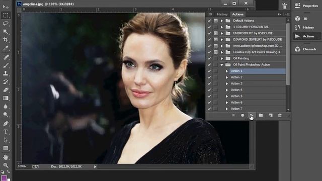Viewport: 322px width, 181px height.
Task: Toggle check mark for EMBROIDERY by PSDDUDE
Action: pyautogui.click(x=209, y=33)
